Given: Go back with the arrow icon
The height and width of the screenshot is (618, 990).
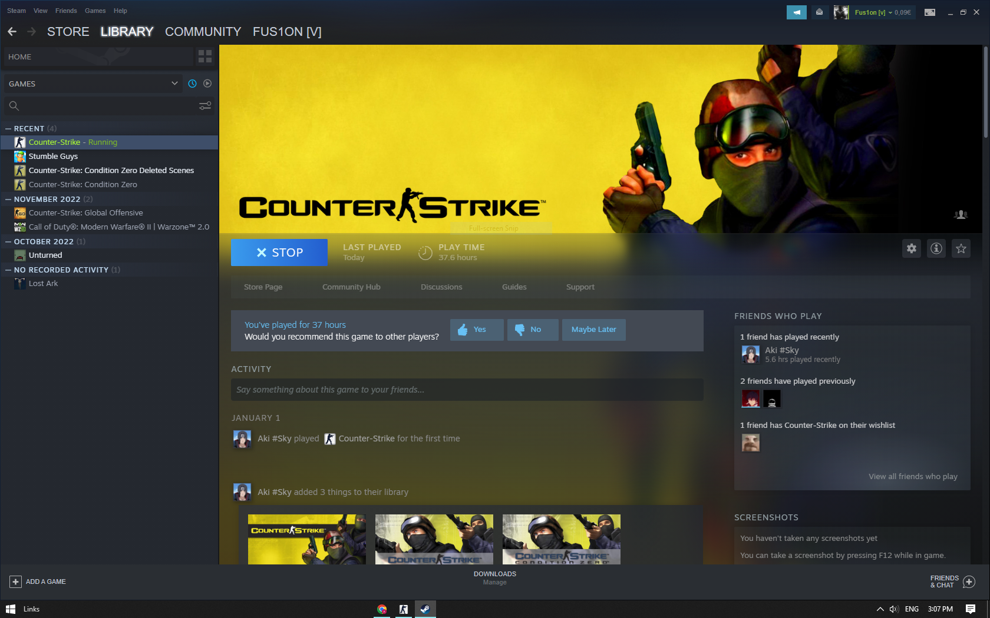Looking at the screenshot, I should (12, 32).
